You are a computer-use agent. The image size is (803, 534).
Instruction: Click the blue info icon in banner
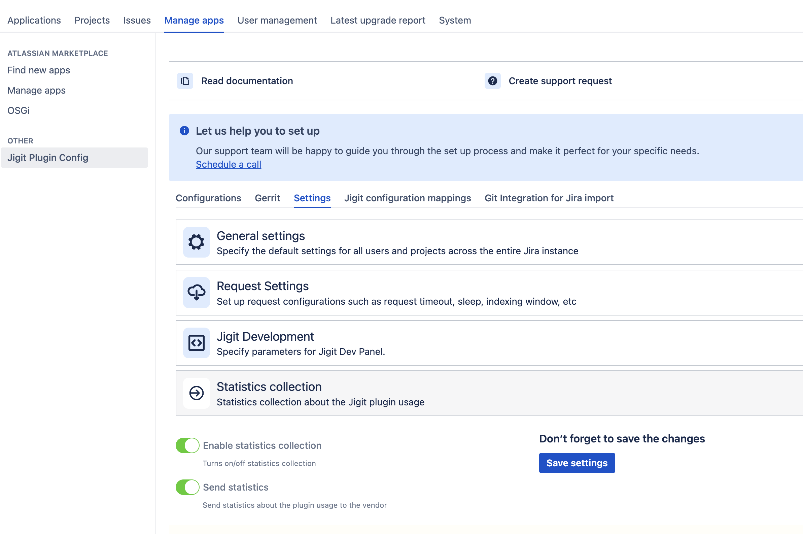point(184,131)
